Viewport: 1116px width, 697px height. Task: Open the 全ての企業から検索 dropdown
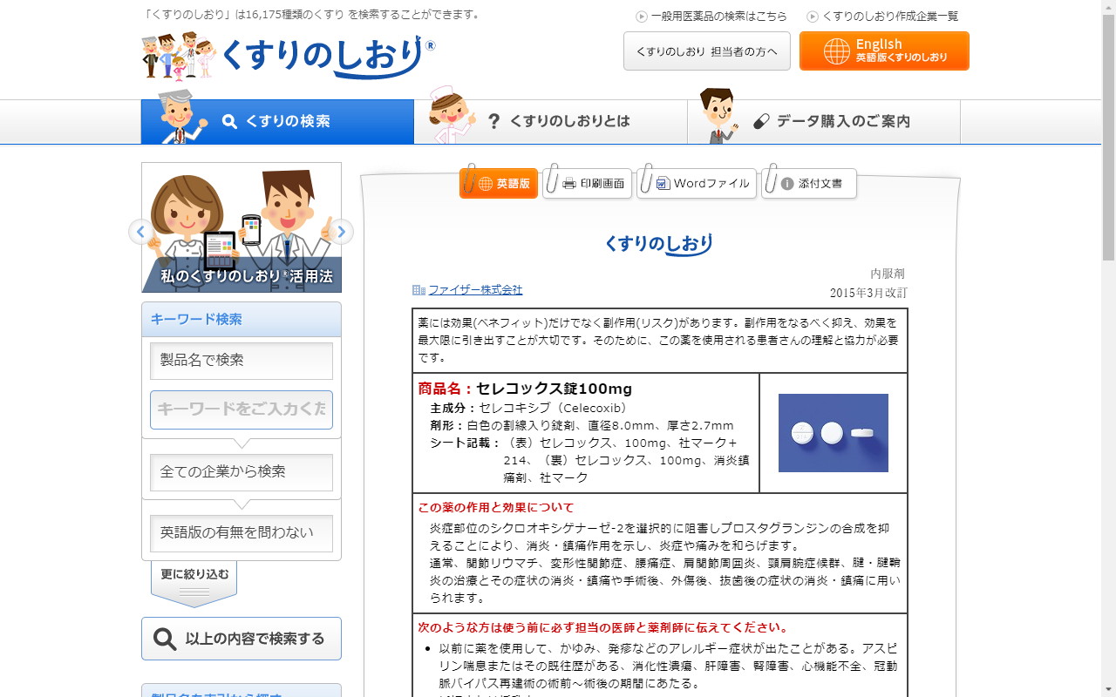click(242, 472)
